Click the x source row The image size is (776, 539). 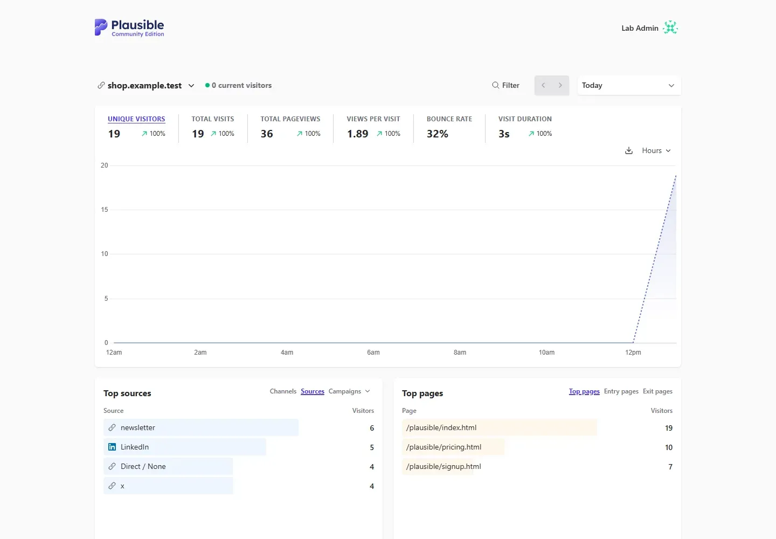[x=239, y=486]
